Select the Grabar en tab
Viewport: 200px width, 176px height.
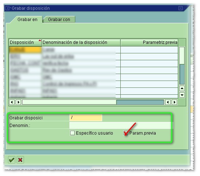tap(27, 20)
